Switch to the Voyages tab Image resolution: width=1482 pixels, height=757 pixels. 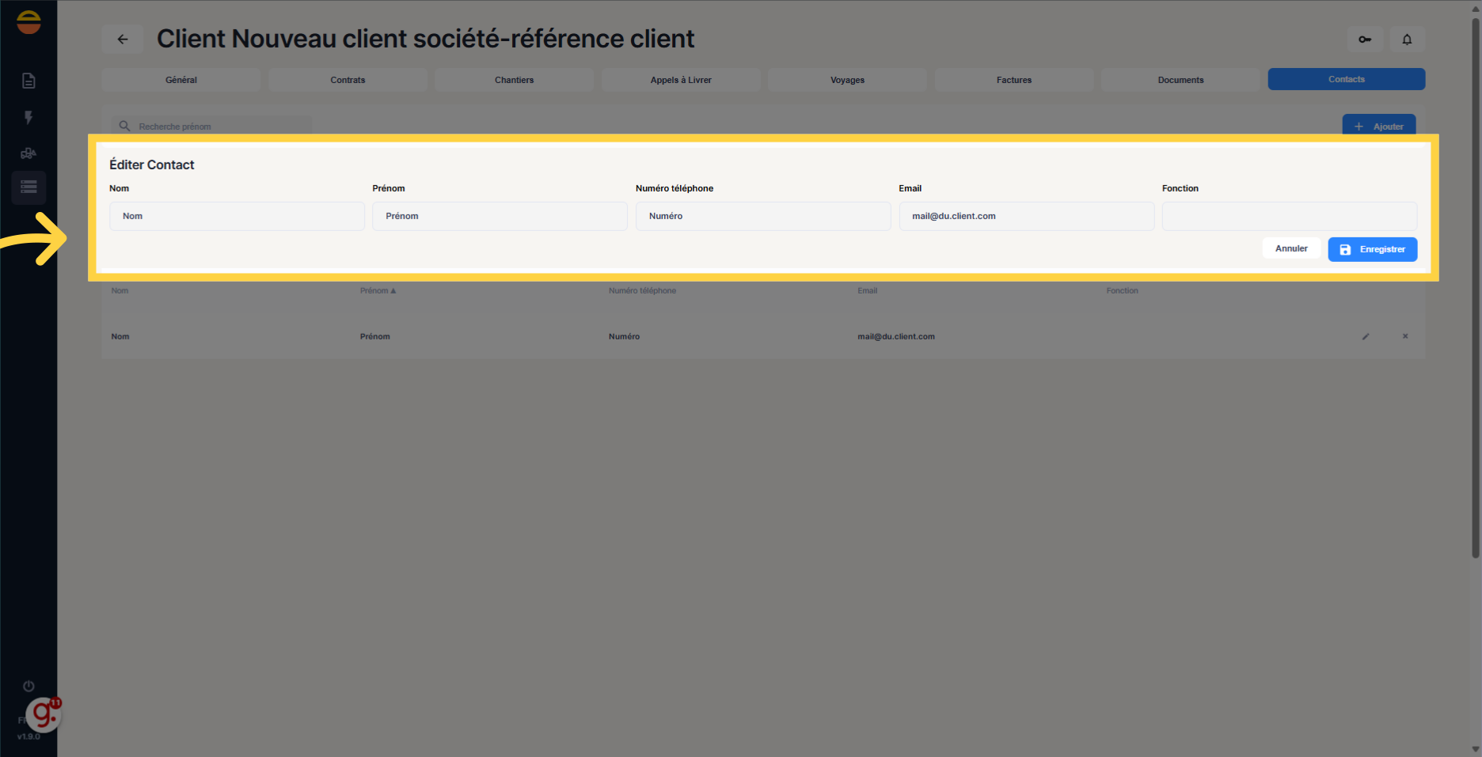(x=847, y=79)
